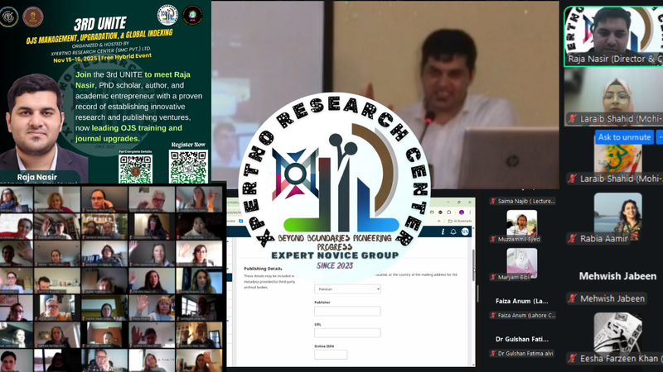The width and height of the screenshot is (663, 372).
Task: Click muted mic icon beside Mehwish Jabeen
Action: point(573,298)
